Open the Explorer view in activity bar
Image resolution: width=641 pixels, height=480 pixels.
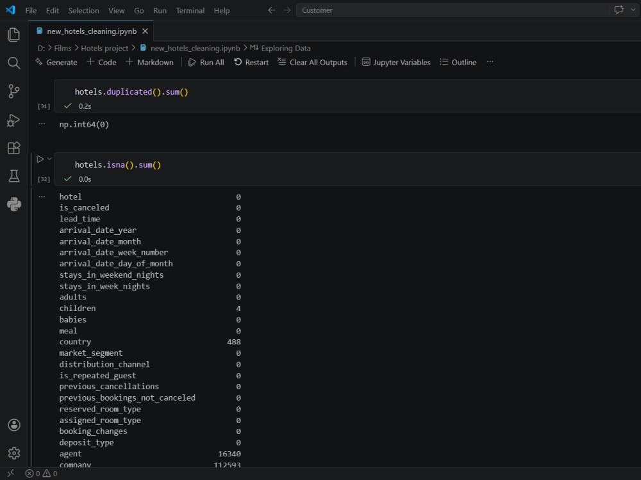[14, 35]
